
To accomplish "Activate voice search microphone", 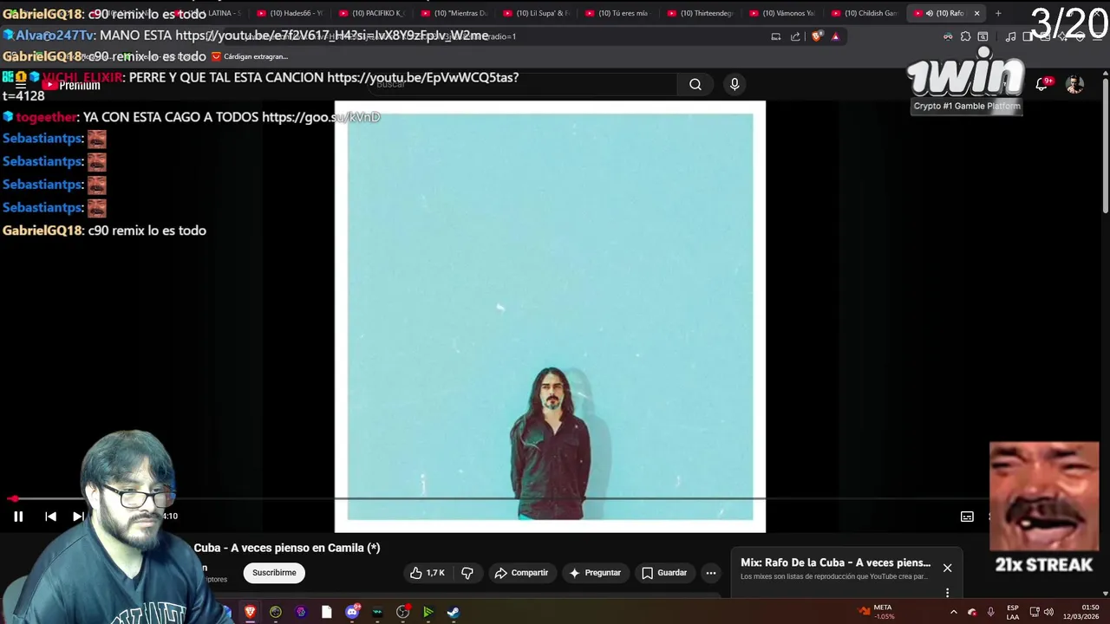I will pos(735,84).
